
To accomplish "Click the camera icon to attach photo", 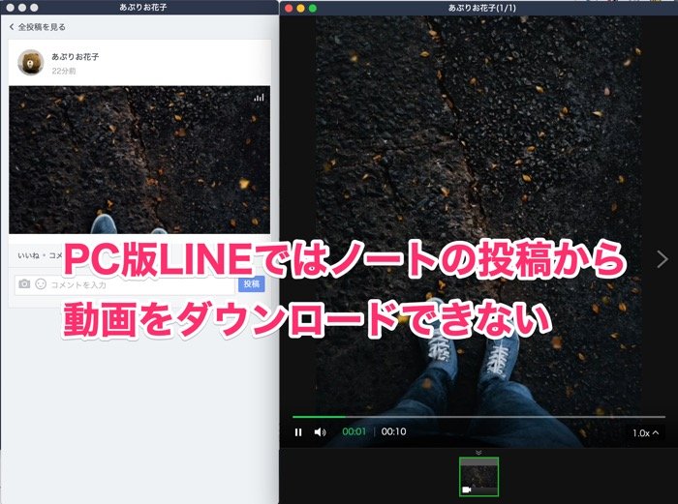I will 25,284.
